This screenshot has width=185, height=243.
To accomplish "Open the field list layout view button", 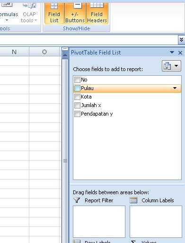I will coord(171,66).
